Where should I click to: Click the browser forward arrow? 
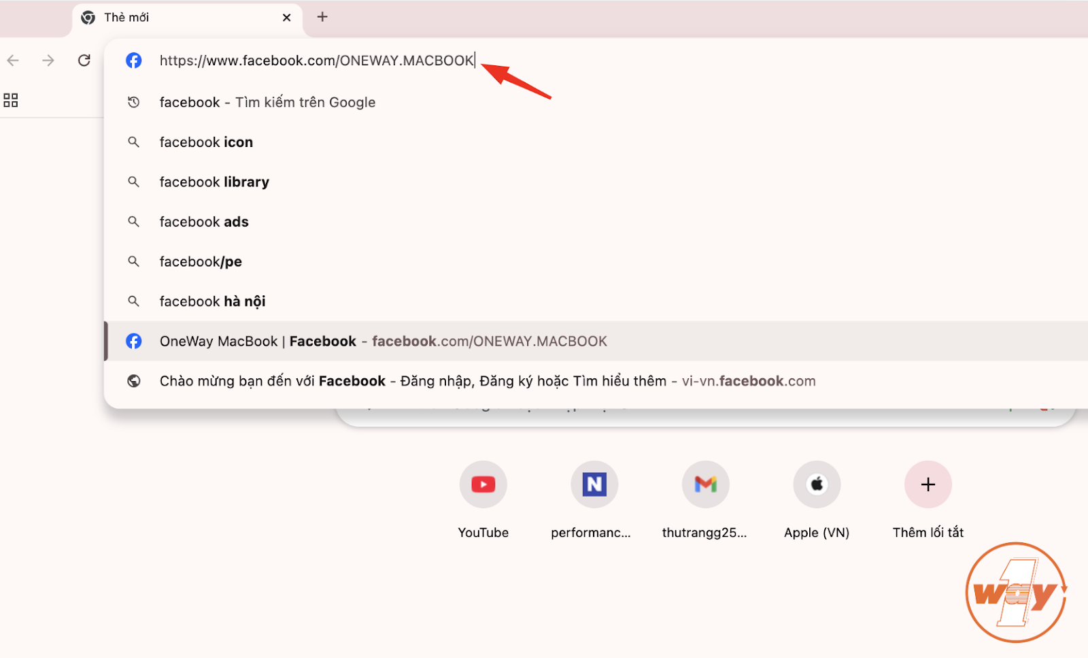(x=48, y=61)
